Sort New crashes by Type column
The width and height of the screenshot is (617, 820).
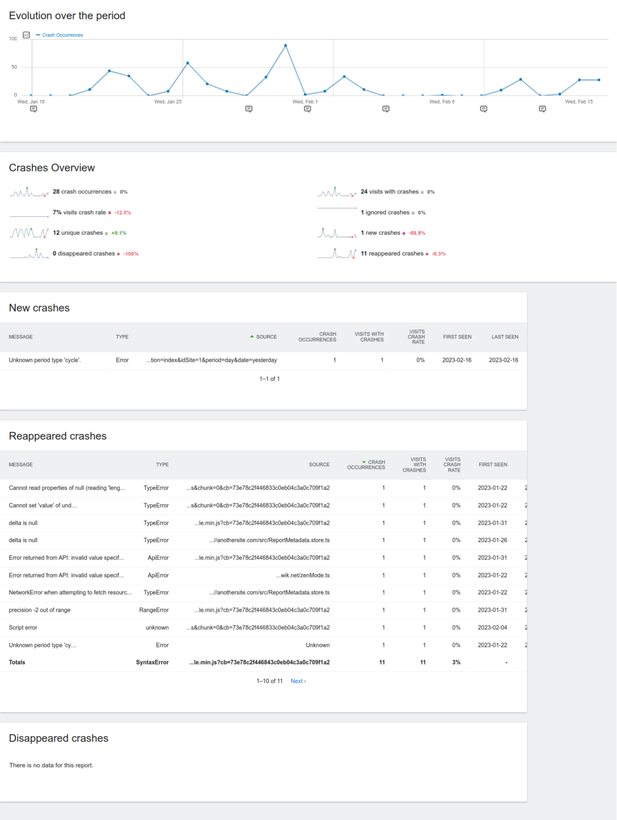pos(122,337)
